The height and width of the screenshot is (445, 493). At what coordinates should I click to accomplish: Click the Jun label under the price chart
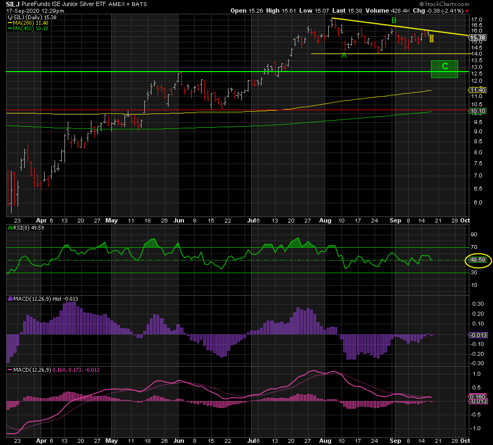pos(179,220)
